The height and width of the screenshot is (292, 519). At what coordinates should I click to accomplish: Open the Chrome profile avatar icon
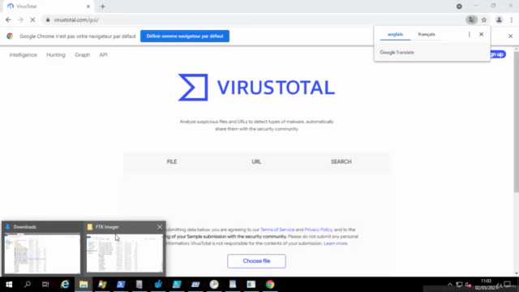click(499, 19)
